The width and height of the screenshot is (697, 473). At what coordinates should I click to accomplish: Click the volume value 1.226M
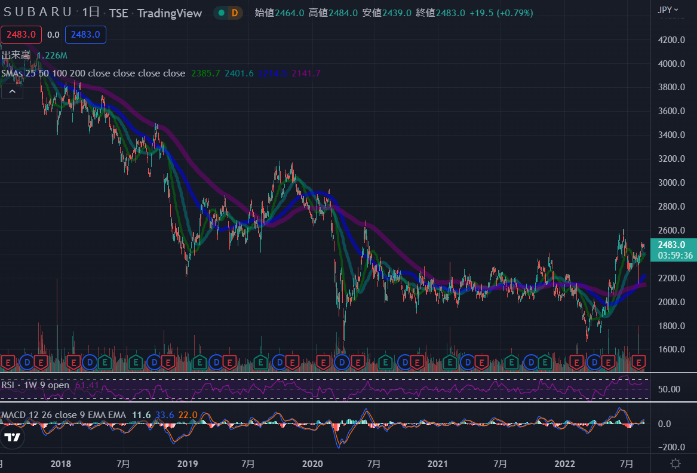[52, 55]
